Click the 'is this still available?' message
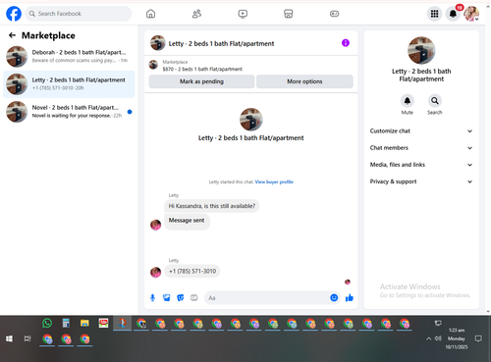 (x=212, y=206)
